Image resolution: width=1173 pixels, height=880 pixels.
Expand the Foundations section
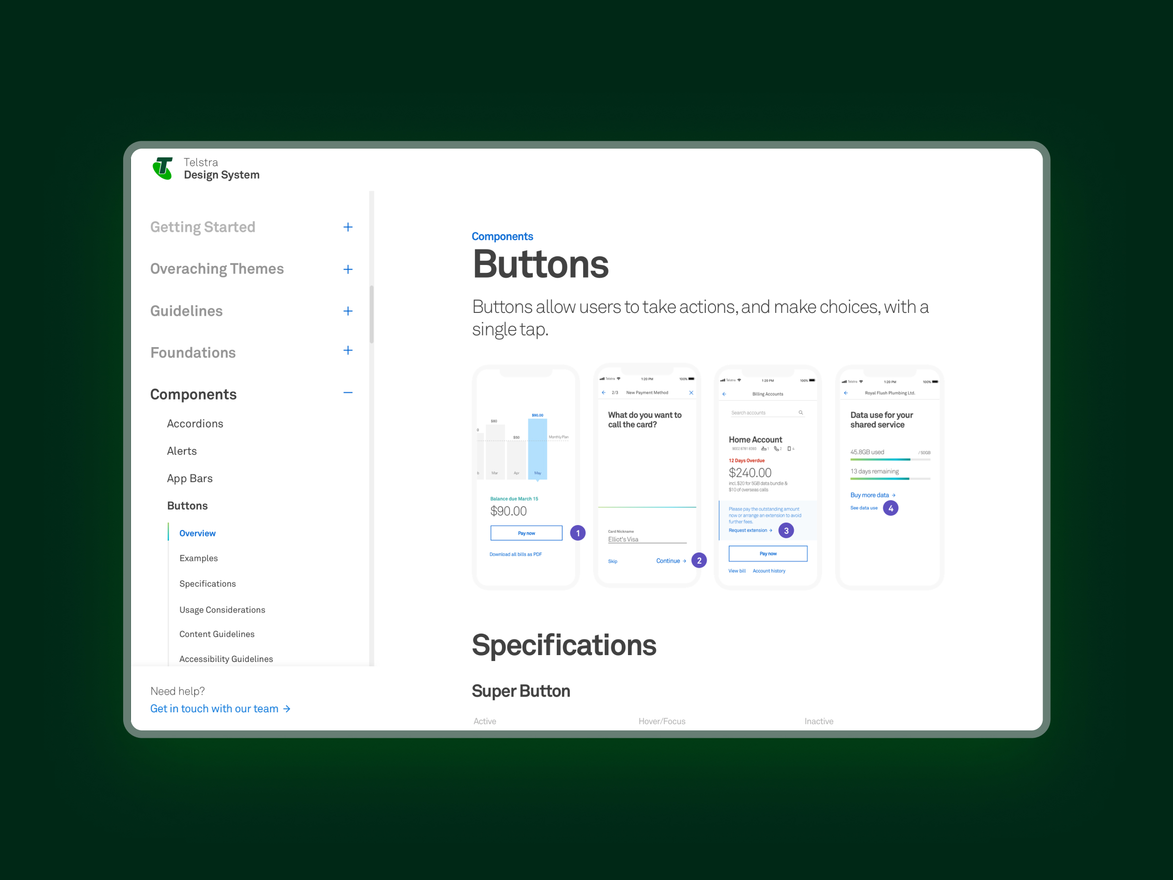[x=348, y=350]
